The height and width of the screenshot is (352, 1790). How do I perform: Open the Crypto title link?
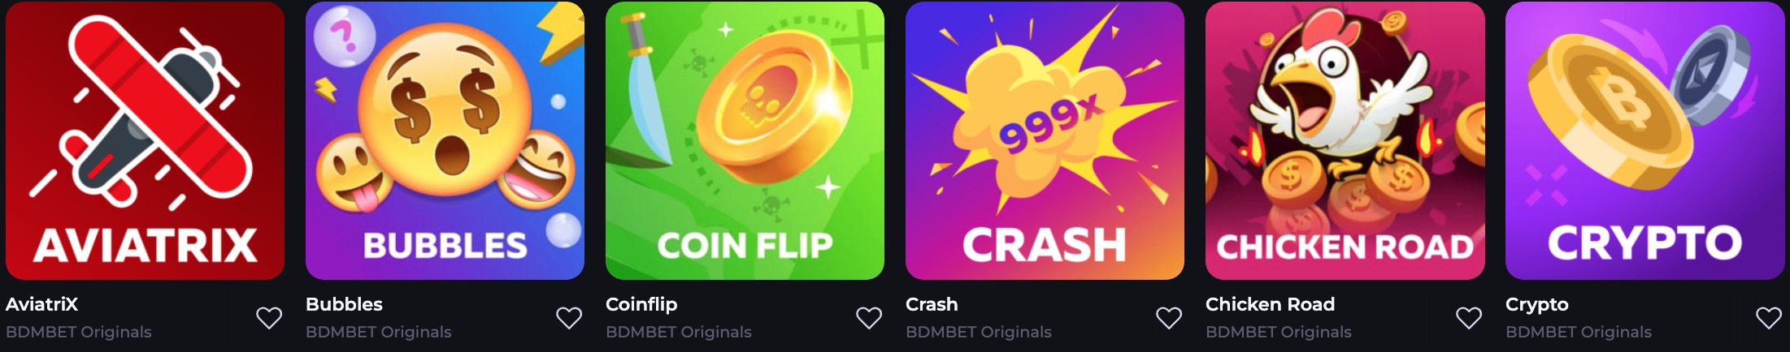tap(1537, 306)
